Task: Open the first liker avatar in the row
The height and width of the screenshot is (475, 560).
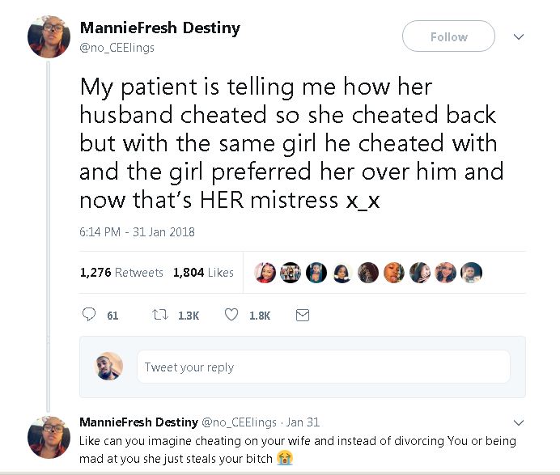Action: (x=265, y=273)
